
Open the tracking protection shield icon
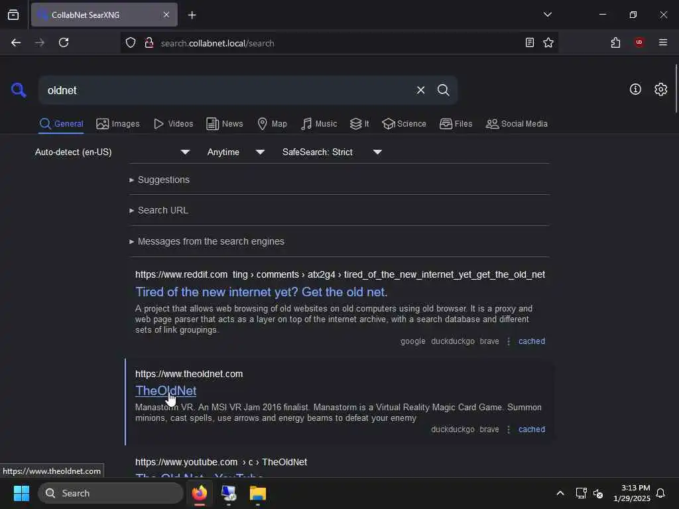[131, 42]
